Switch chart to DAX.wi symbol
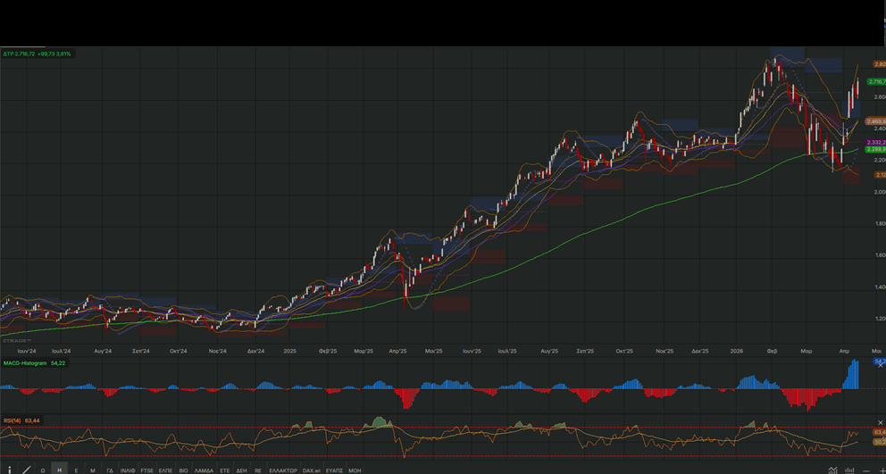 [x=312, y=470]
